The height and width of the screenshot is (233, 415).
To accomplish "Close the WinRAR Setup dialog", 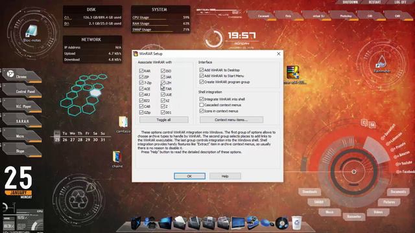I will 278,54.
